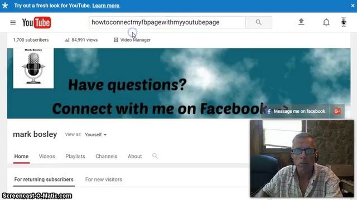
Task: Click the microphone channel profile picture
Action: click(x=33, y=68)
